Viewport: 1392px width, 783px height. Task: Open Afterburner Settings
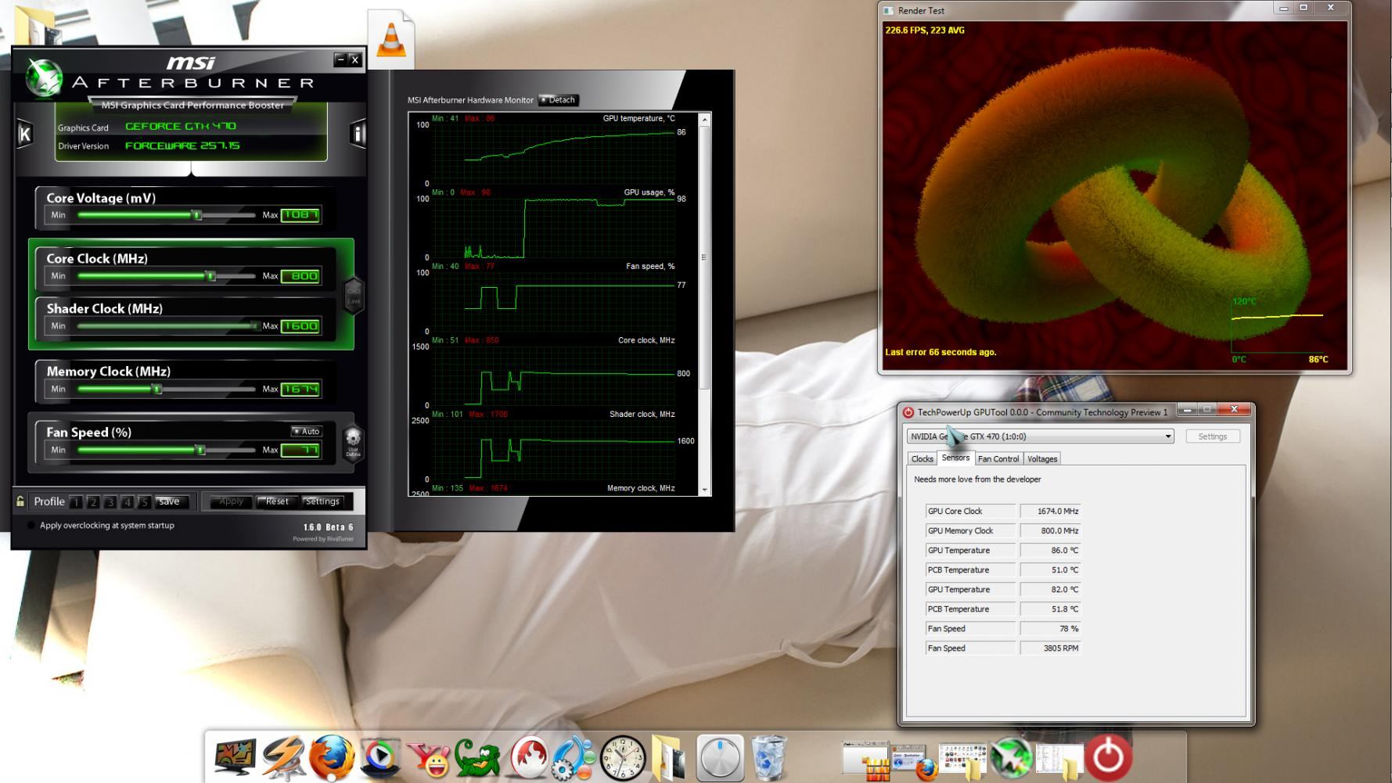point(322,501)
